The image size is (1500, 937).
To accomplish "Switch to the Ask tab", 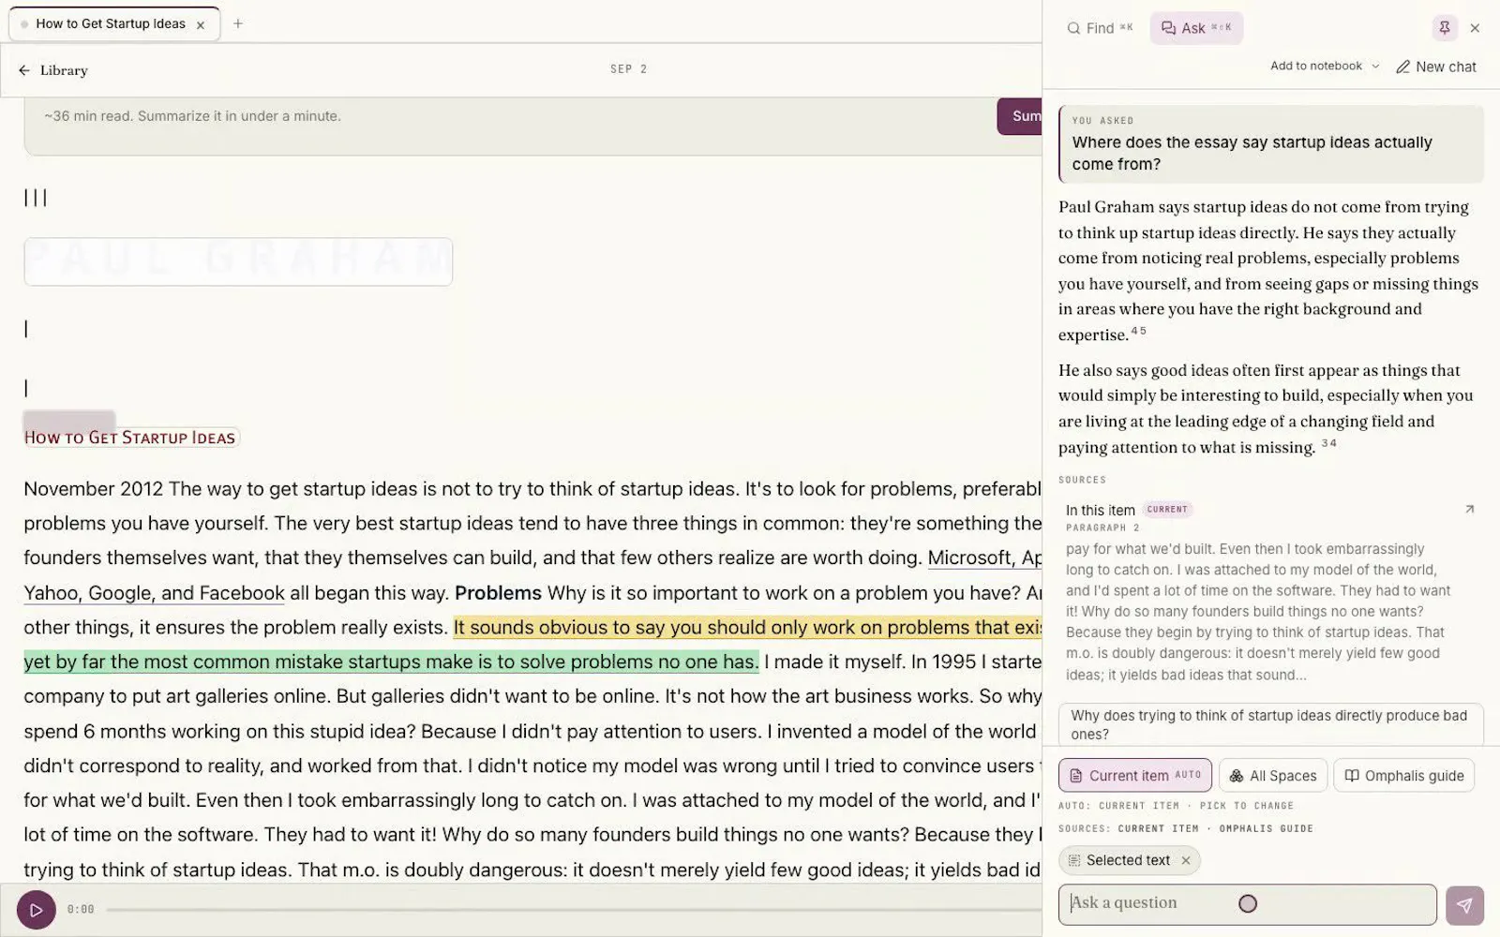I will point(1196,28).
